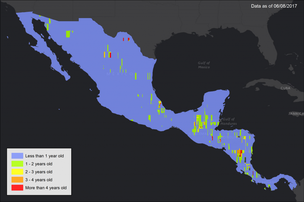The image size is (304, 202).
Task: Click the red 'More than 4 years old' swatch
Action: tap(17, 188)
